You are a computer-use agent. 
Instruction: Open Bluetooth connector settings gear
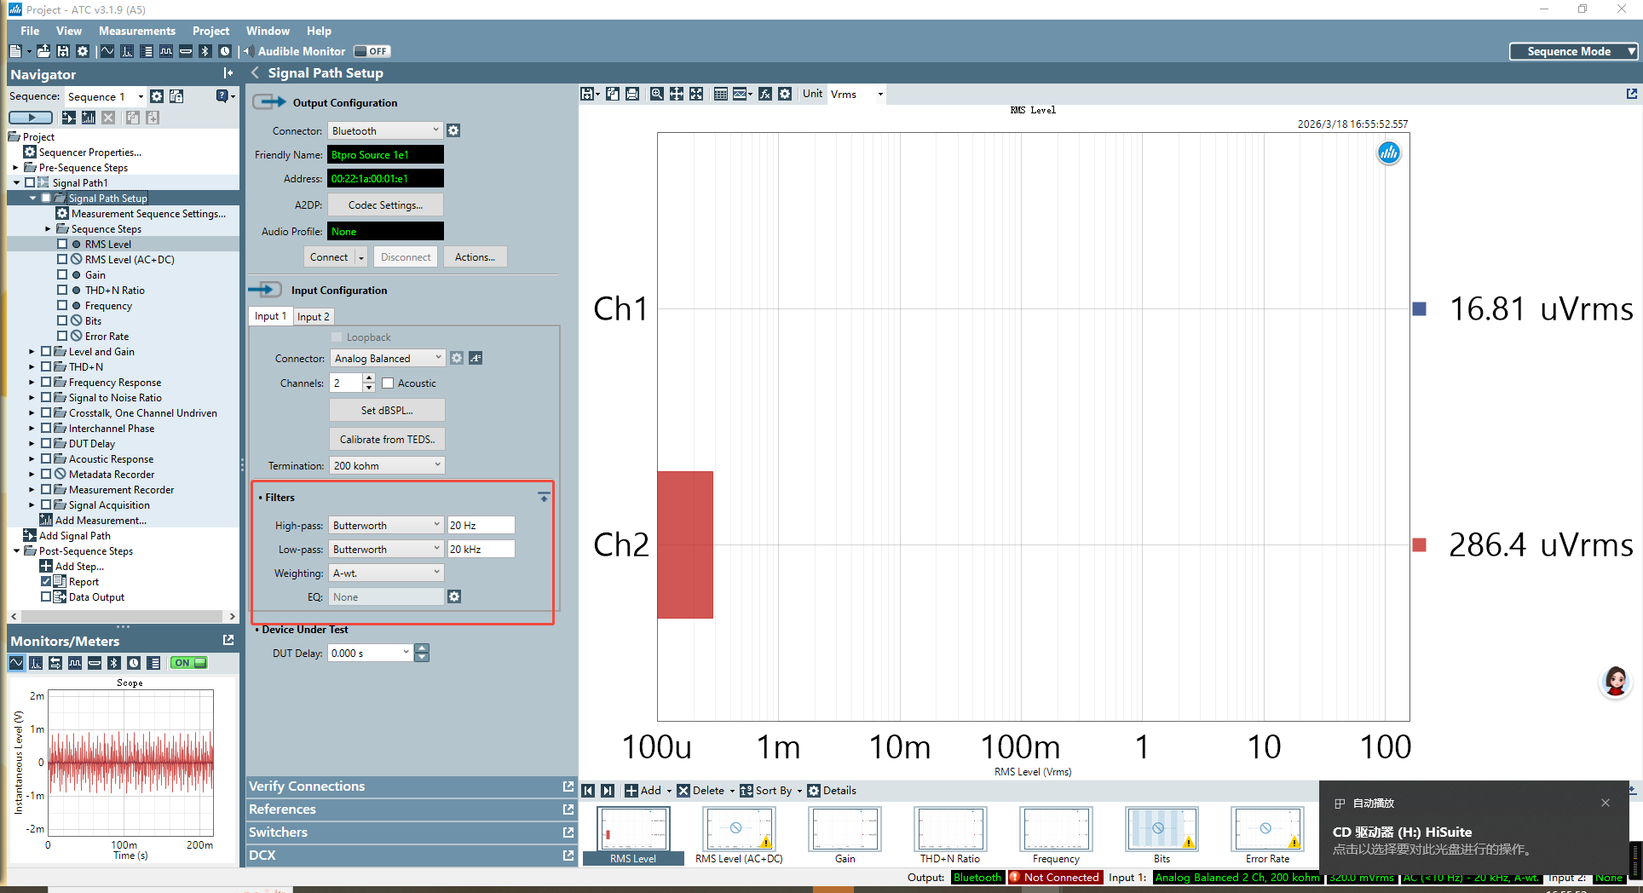453,130
